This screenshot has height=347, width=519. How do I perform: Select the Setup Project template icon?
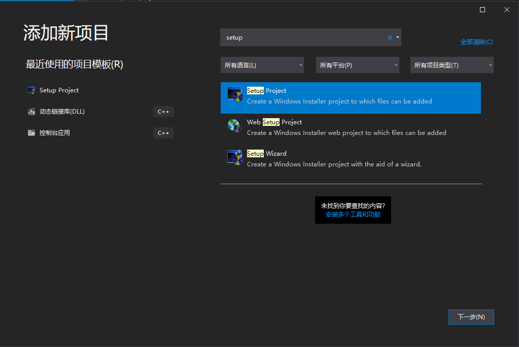coord(235,94)
